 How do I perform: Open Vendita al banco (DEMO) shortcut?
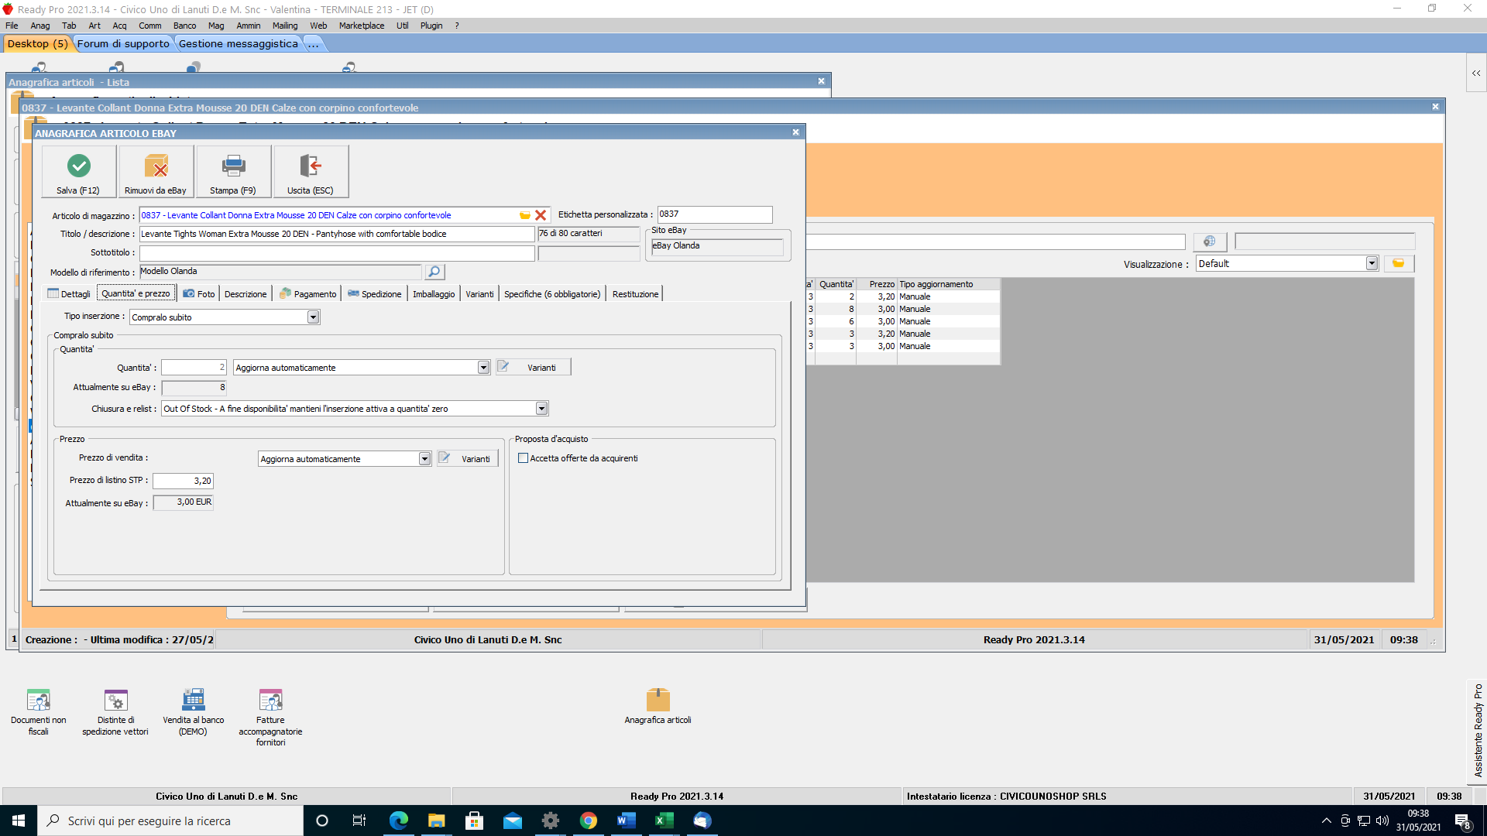194,711
